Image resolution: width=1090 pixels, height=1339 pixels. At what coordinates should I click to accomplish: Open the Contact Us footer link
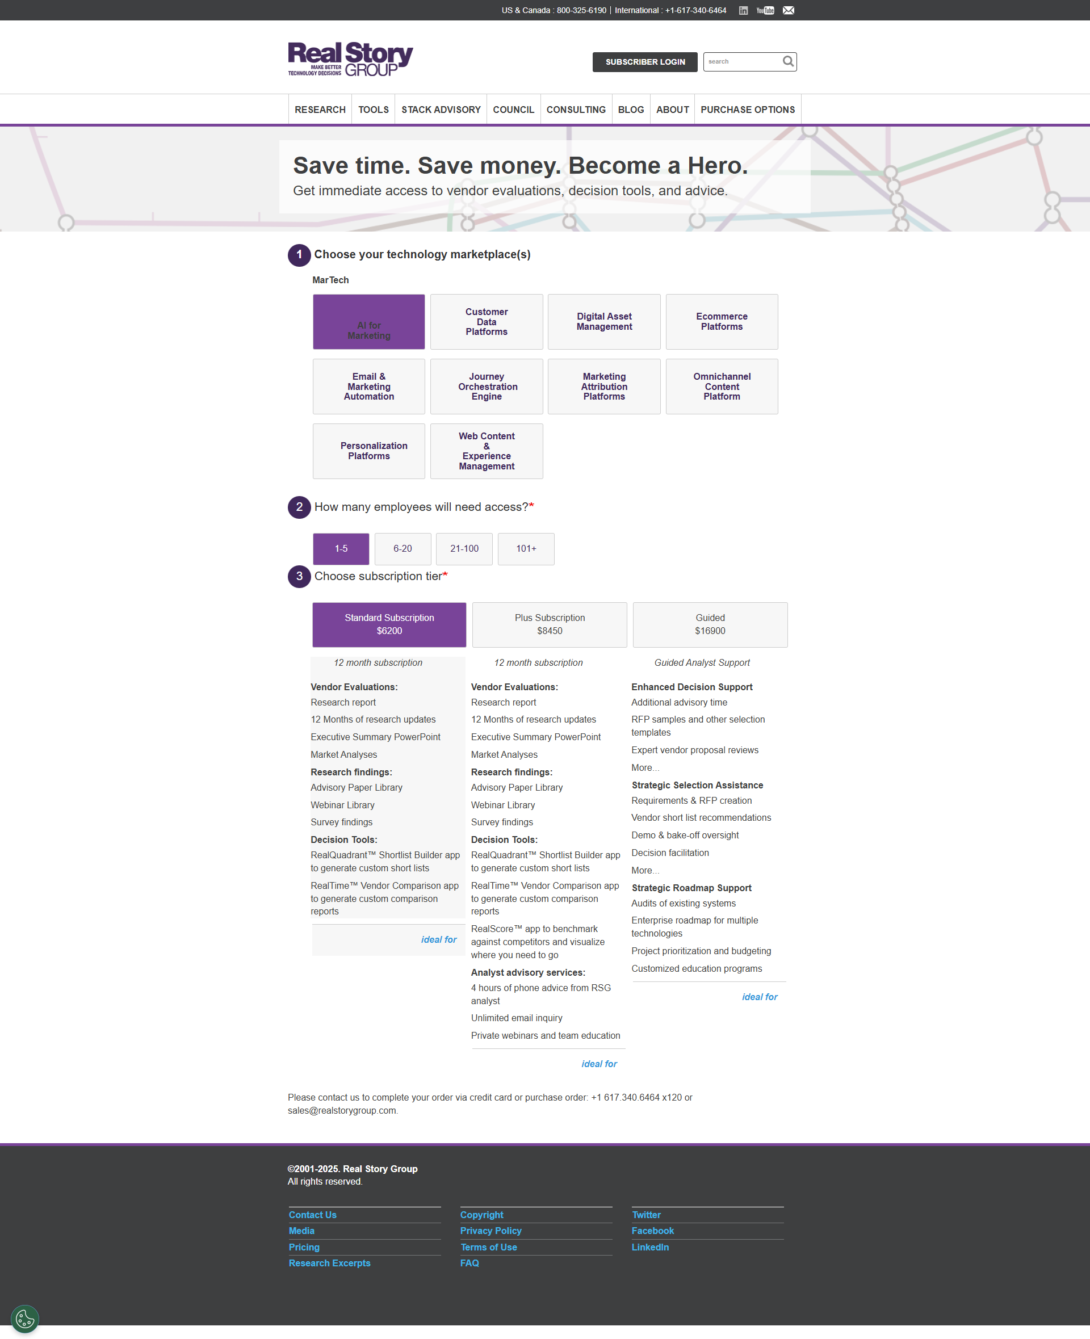pos(313,1215)
